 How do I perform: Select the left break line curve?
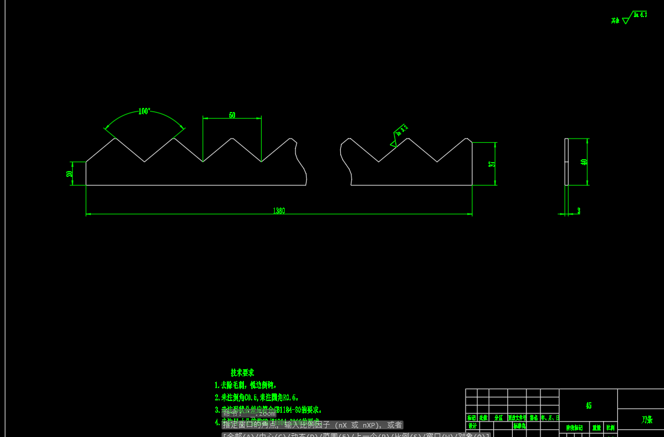click(x=300, y=163)
